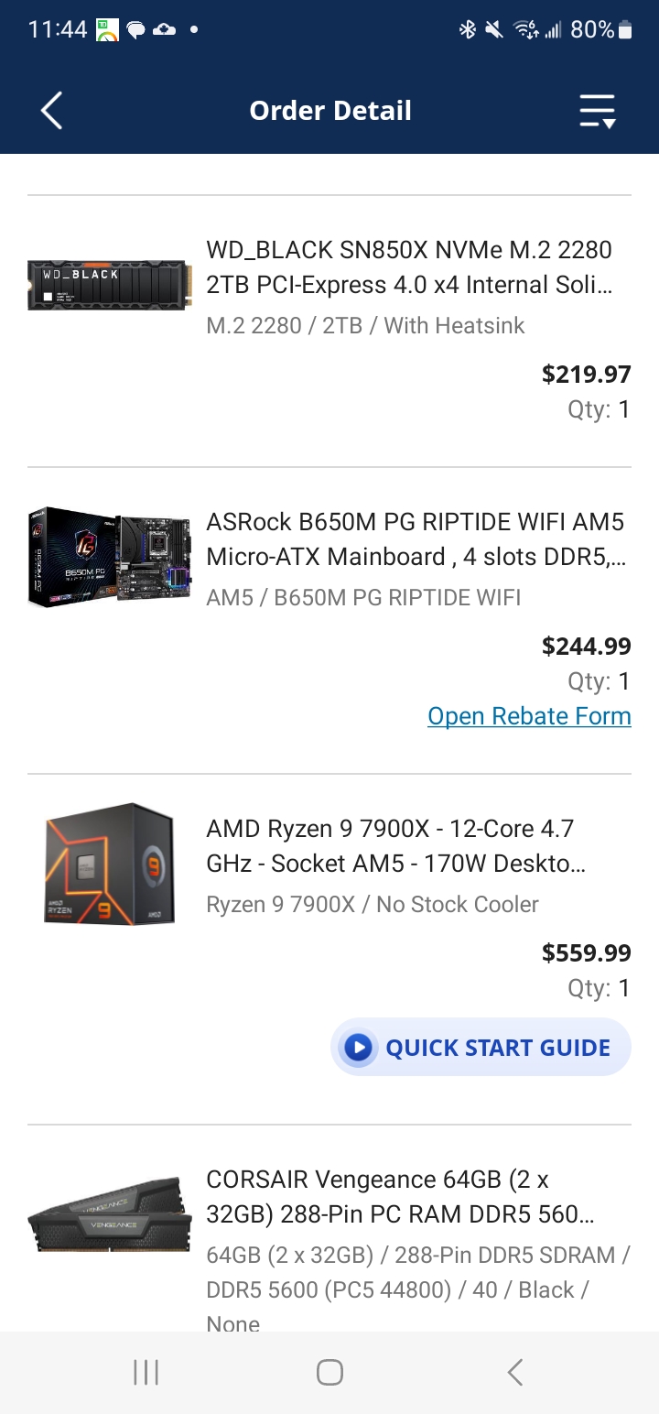Tap the WD_BLACK SN850X SSD thumbnail
Screen dimensions: 659x1414
tap(110, 285)
